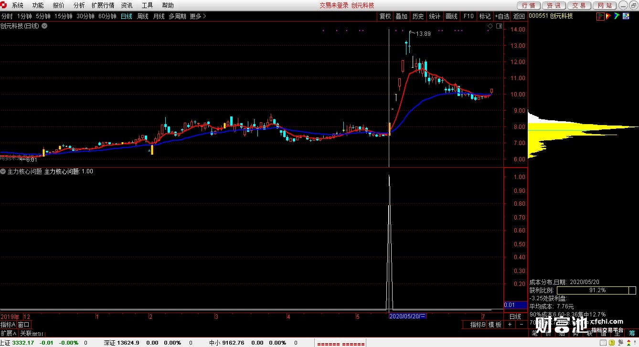This screenshot has height=347, width=639.
Task: Click the 窗口 button at bottom left
Action: pos(24,325)
